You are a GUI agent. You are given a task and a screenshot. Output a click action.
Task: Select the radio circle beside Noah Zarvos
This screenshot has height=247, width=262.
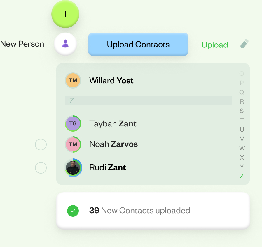pos(41,144)
